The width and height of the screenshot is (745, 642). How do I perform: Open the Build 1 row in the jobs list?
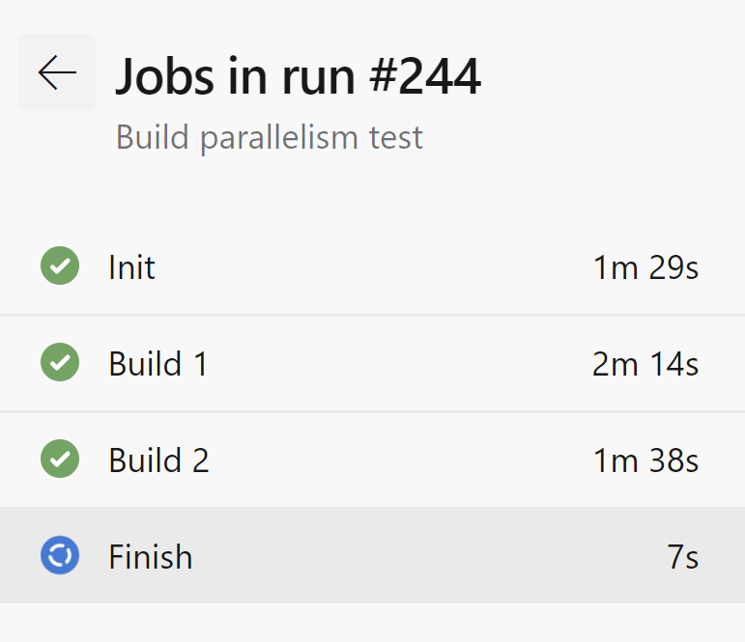(x=387, y=363)
